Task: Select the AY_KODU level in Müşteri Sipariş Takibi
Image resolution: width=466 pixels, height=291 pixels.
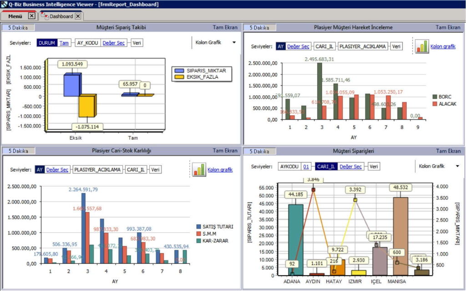Action: [x=87, y=43]
